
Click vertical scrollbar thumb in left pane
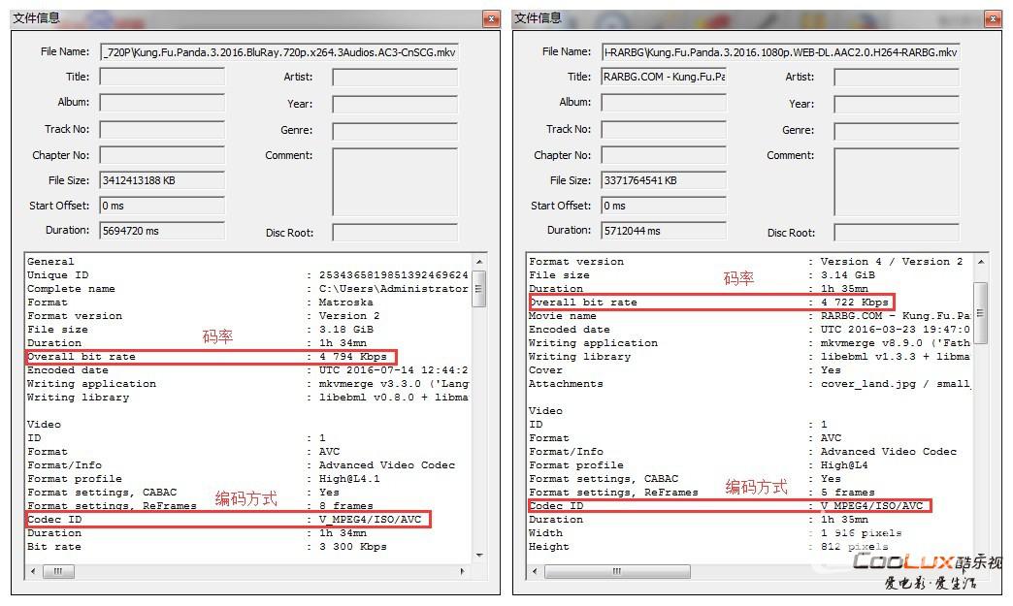[x=478, y=289]
